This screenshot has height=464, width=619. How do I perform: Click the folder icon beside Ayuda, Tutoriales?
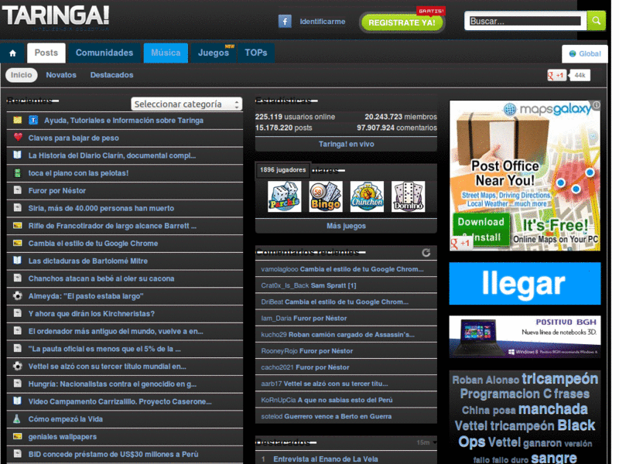(x=17, y=120)
